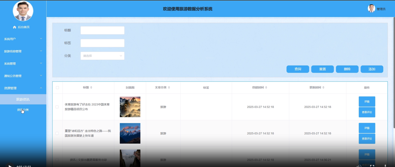Click title 体育旅游有了好去处 2023中国体育旅游精品项目公布
Viewport: 395px width, 167px height.
click(x=88, y=107)
